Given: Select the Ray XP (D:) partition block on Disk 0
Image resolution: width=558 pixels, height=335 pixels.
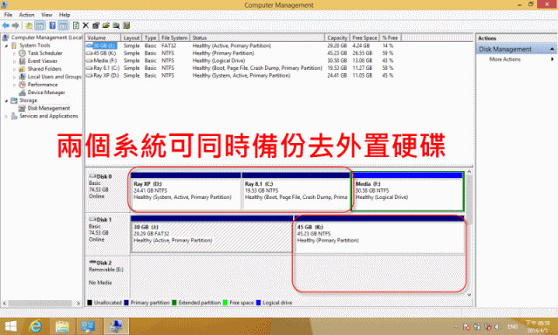Looking at the screenshot, I should point(186,191).
